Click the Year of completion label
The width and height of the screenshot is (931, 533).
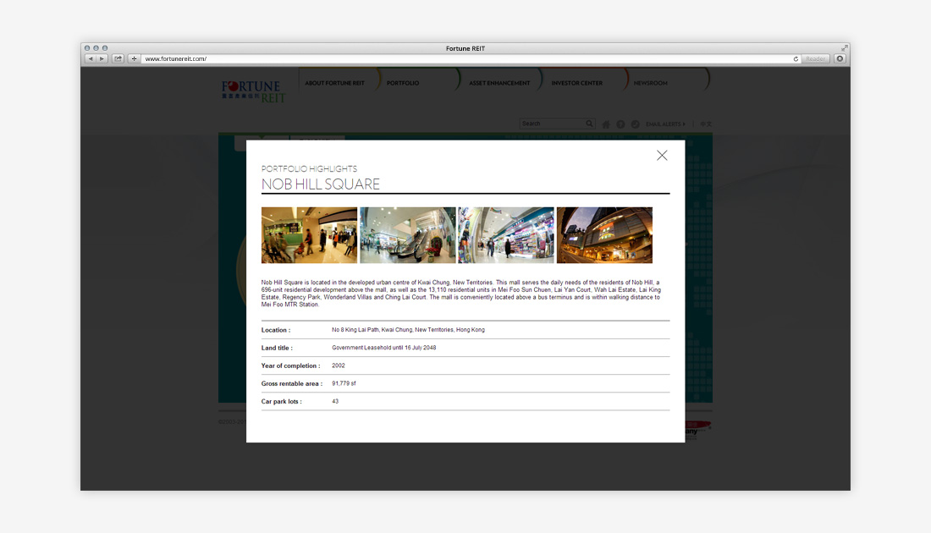(290, 365)
